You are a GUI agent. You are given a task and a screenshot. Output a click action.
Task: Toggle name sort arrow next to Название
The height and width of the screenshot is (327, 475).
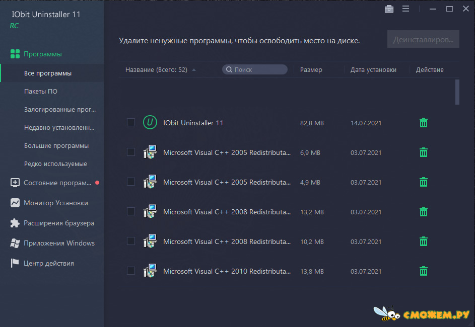pyautogui.click(x=194, y=70)
